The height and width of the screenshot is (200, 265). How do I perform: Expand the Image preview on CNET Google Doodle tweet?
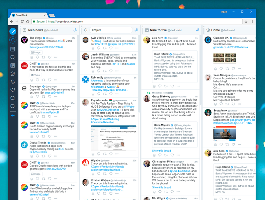[x=36, y=174]
